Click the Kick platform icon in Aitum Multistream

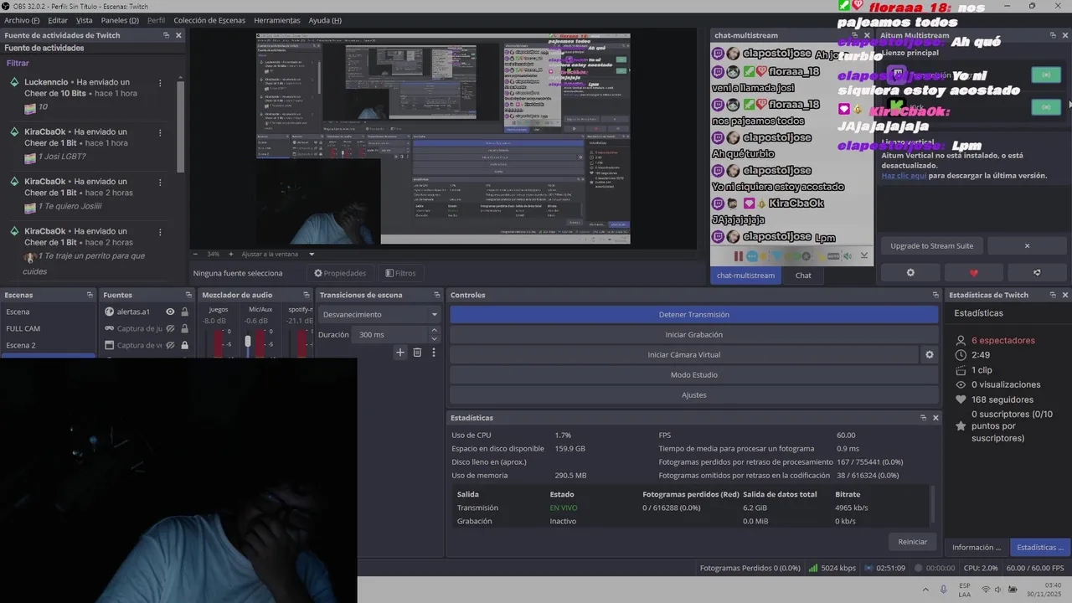tap(896, 106)
